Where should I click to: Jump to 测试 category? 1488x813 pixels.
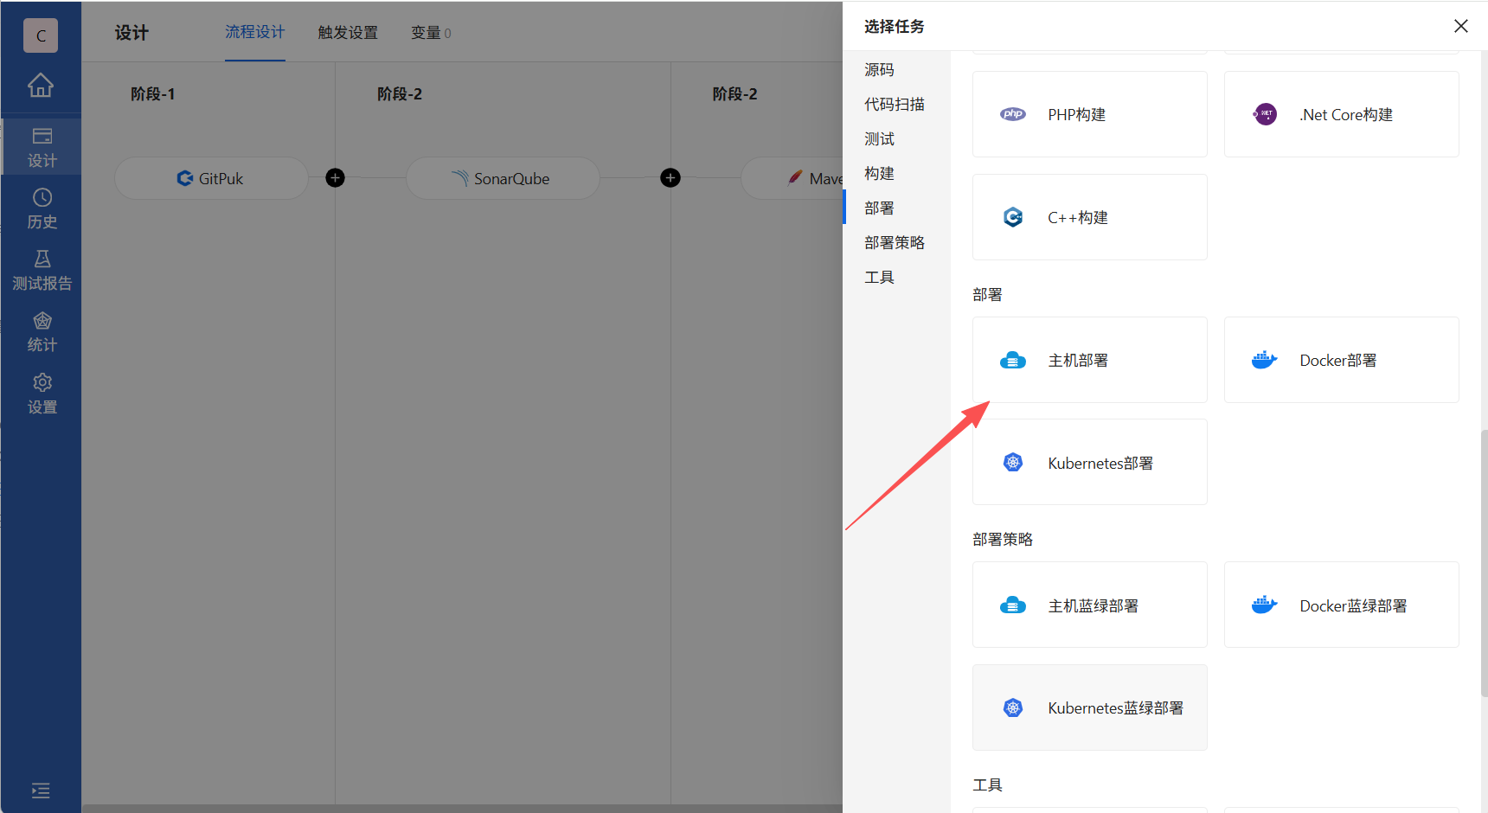[880, 138]
